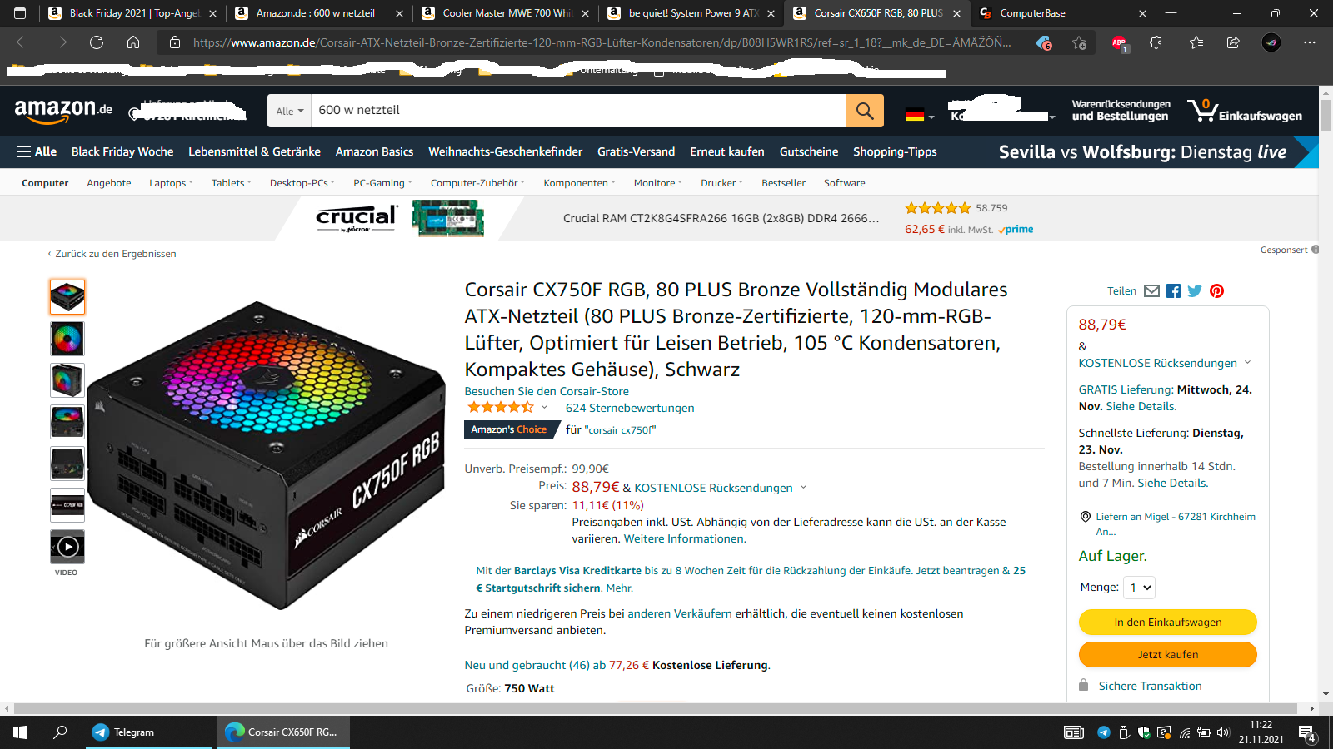Open Telegram from the taskbar
The image size is (1333, 749).
[x=125, y=732]
